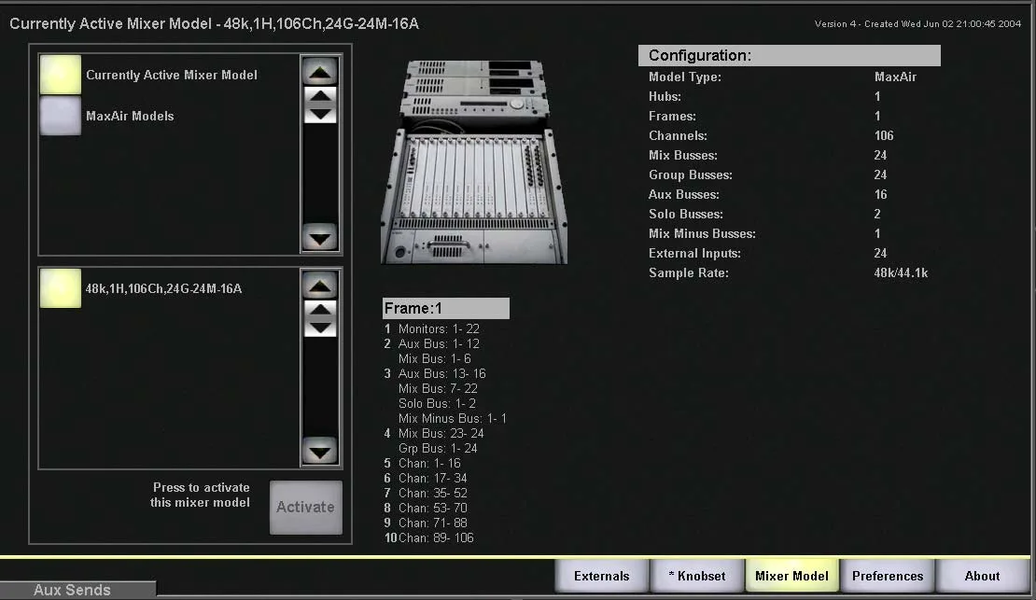This screenshot has width=1036, height=600.
Task: Open the Externals tab
Action: (x=601, y=576)
